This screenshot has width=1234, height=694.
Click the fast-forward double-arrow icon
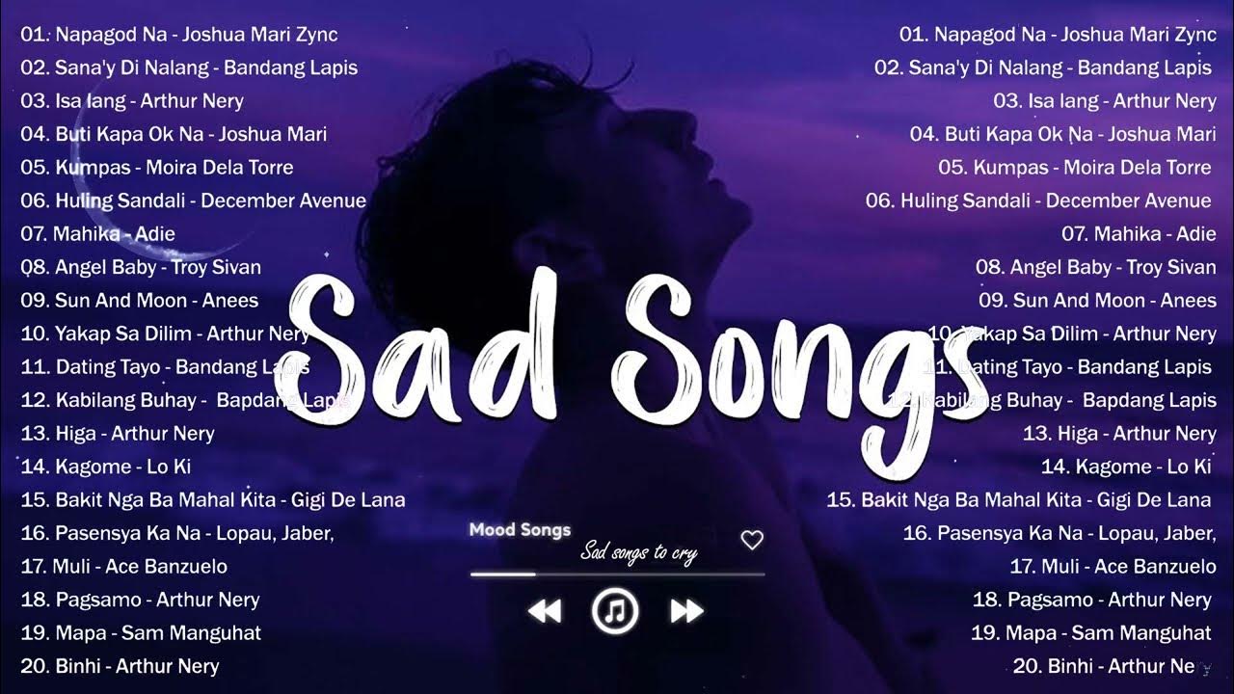click(686, 610)
